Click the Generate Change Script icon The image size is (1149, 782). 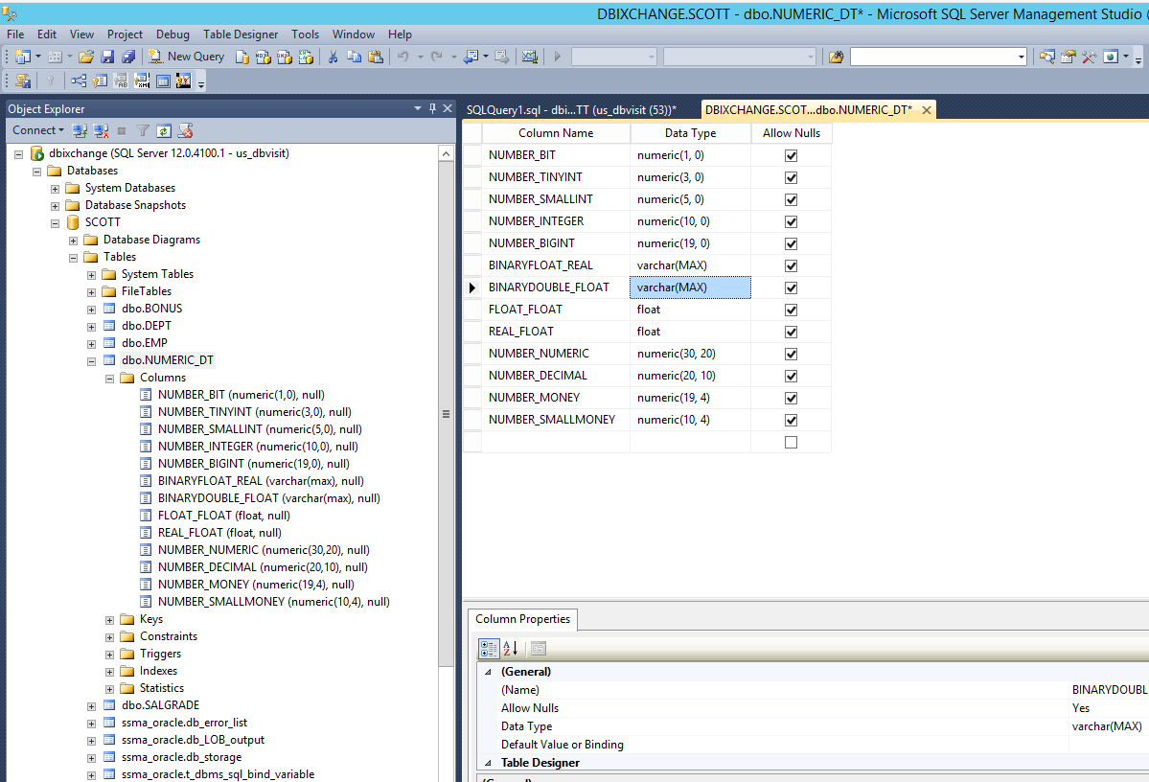[23, 80]
